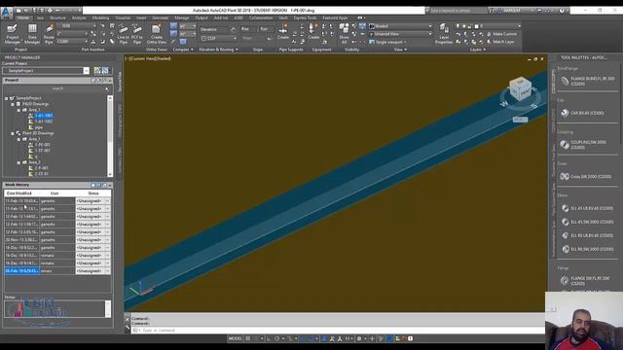The height and width of the screenshot is (350, 623).
Task: Expand the Layers panel arrow
Action: (485, 50)
